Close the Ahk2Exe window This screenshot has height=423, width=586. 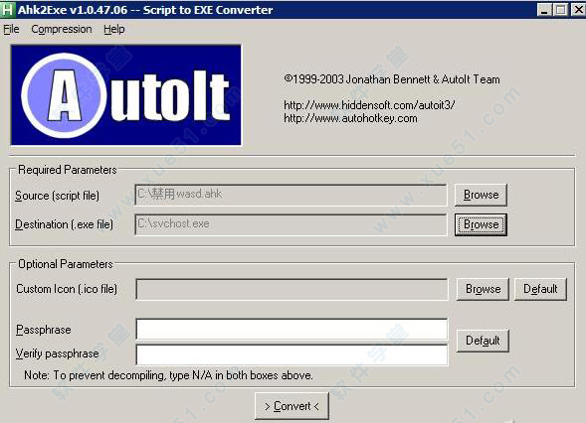578,9
